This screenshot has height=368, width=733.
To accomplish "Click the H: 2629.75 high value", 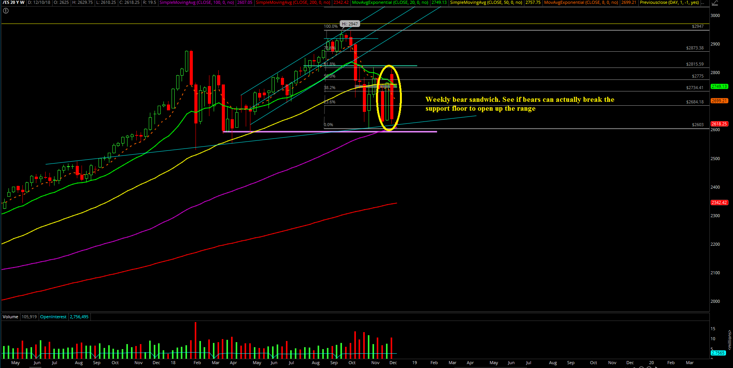I will coord(82,2).
